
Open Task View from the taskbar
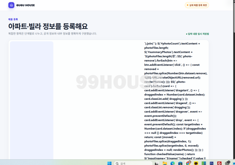[x=157, y=163]
